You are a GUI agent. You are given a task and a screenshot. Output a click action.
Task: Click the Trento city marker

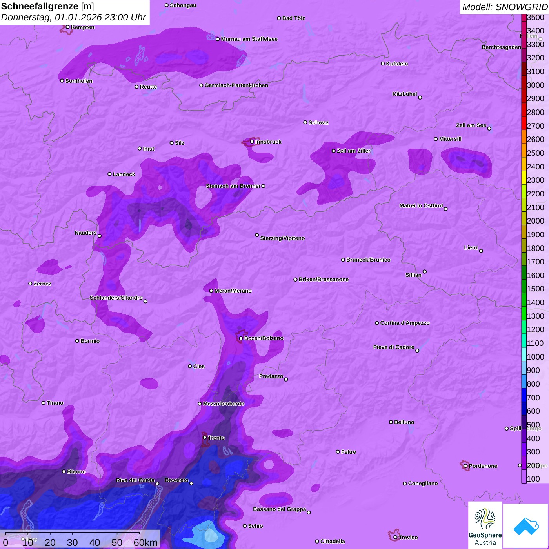coord(205,437)
